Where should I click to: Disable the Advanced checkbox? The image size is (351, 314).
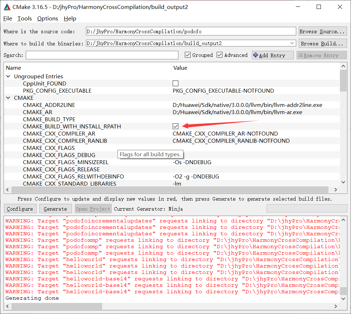tap(220, 55)
